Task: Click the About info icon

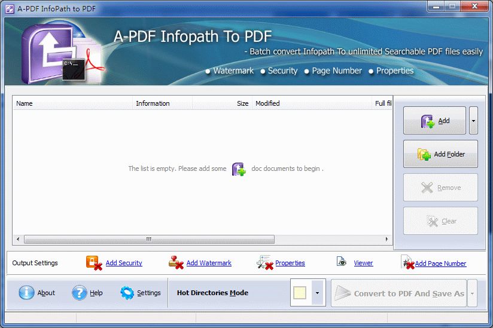Action: [x=26, y=293]
